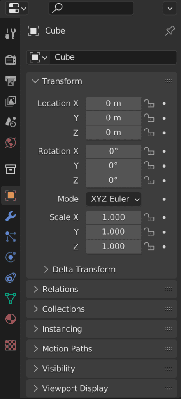Toggle the pin icon next to Cube

[x=170, y=31]
